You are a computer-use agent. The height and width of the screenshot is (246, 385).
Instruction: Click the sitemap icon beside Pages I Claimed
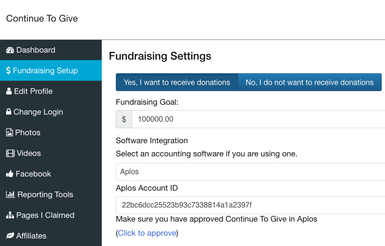10,215
